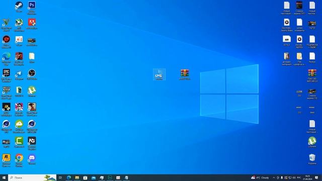Select the Recycle Bin icon
This screenshot has height=181, width=322.
[x=312, y=158]
